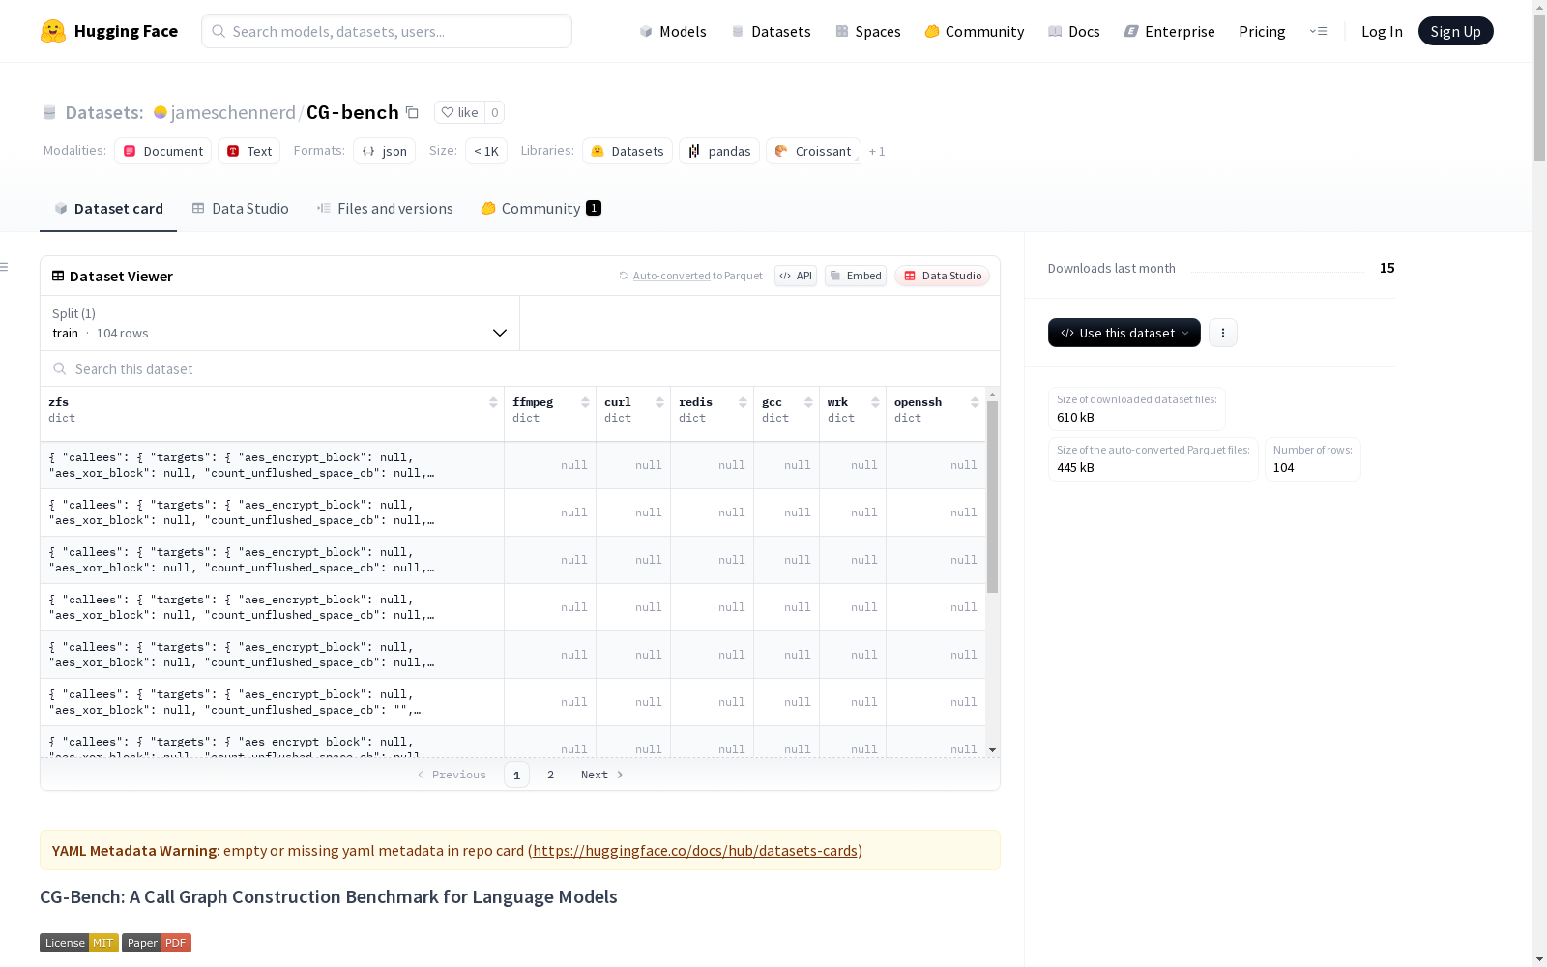This screenshot has height=967, width=1547.
Task: Click the Sign Up button
Action: 1455,31
